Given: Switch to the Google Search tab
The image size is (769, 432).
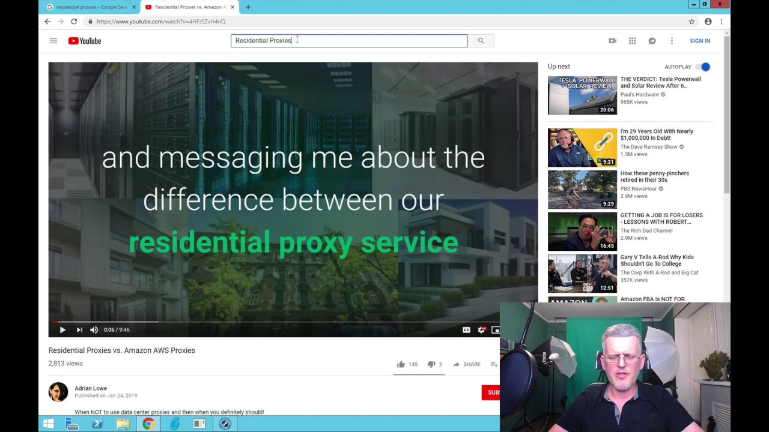Looking at the screenshot, I should (x=90, y=7).
